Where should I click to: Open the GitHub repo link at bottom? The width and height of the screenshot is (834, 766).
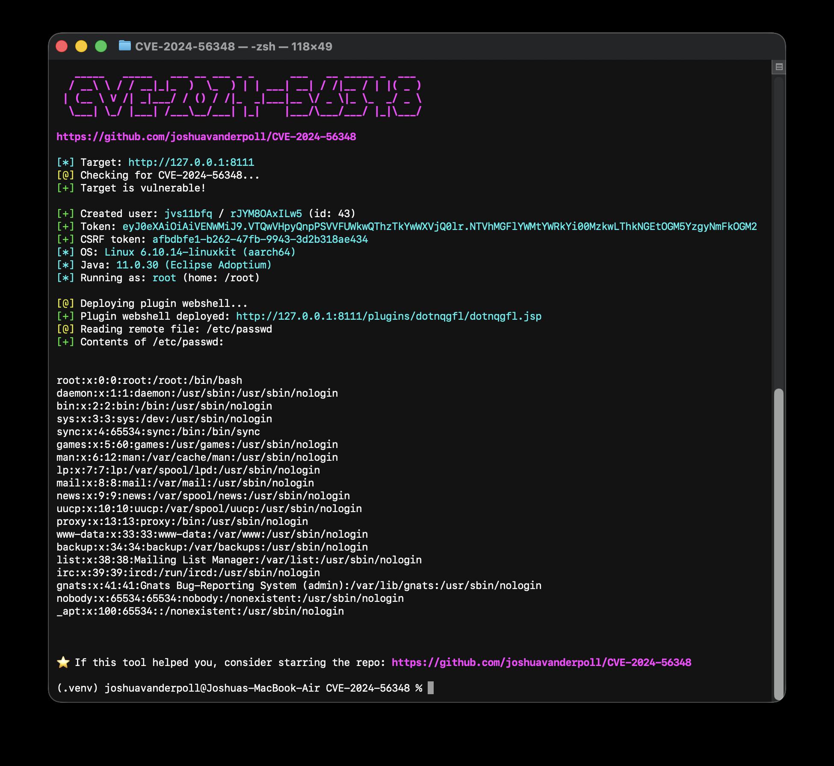(x=541, y=662)
